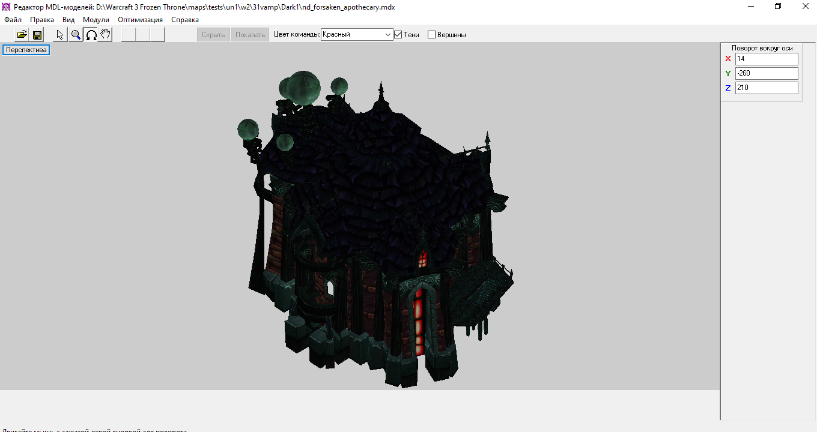
Task: Open the Правка menu
Action: coord(42,20)
